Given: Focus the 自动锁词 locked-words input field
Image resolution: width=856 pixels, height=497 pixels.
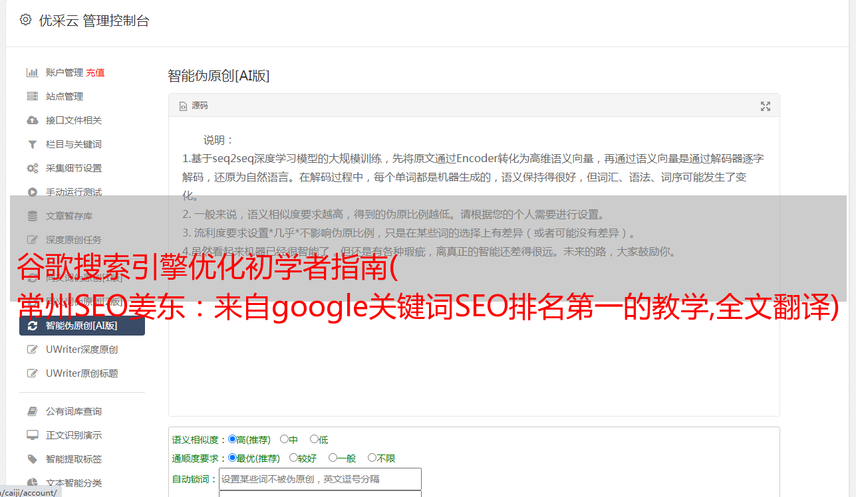Looking at the screenshot, I should 320,479.
